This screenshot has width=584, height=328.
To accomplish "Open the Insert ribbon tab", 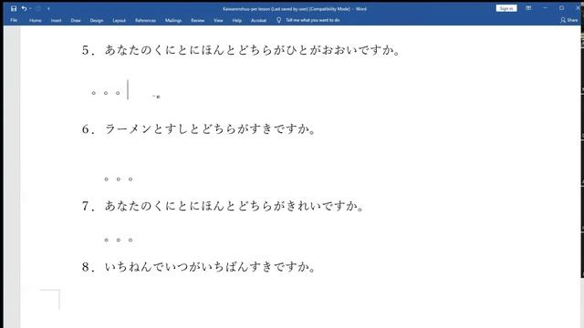I will (57, 20).
